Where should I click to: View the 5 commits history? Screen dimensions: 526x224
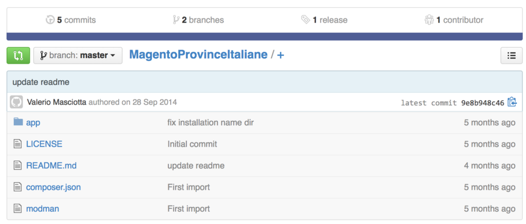[x=71, y=20]
